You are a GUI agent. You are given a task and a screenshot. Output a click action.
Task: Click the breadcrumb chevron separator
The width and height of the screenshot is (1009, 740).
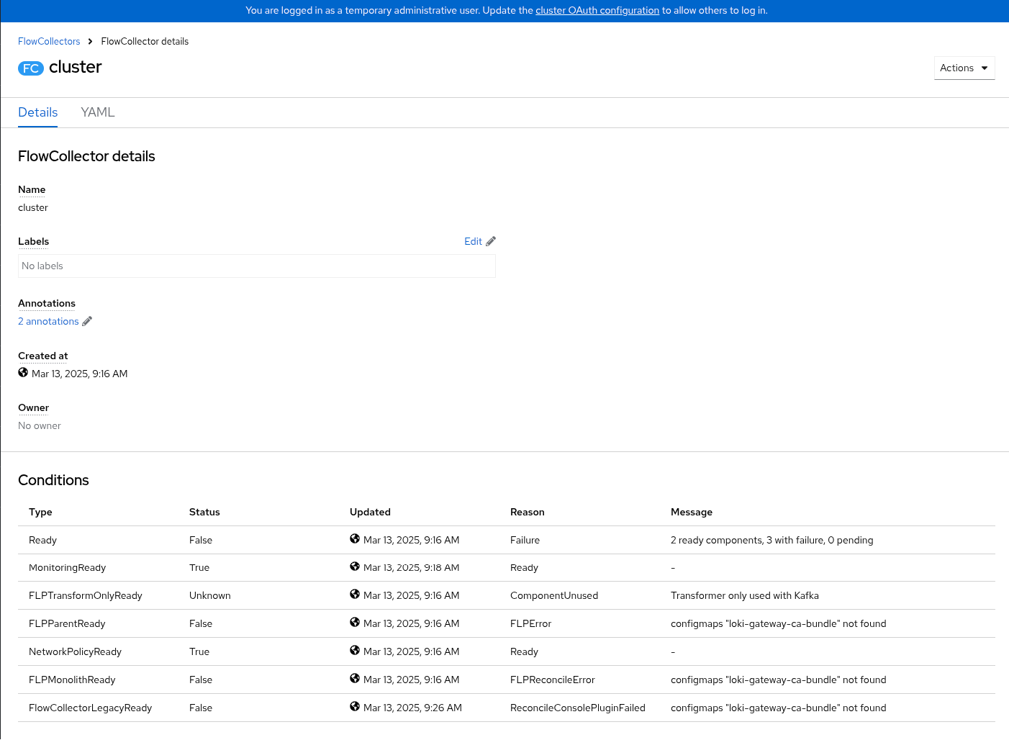click(91, 42)
